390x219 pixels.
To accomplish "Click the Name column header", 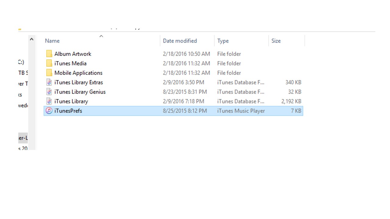I will (x=52, y=41).
